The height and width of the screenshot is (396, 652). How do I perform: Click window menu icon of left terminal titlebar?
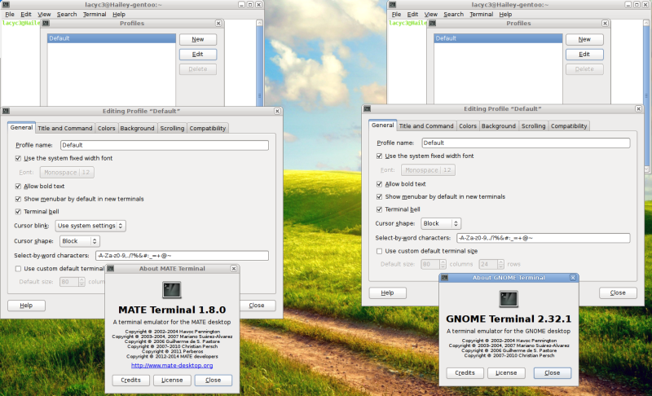[6, 5]
